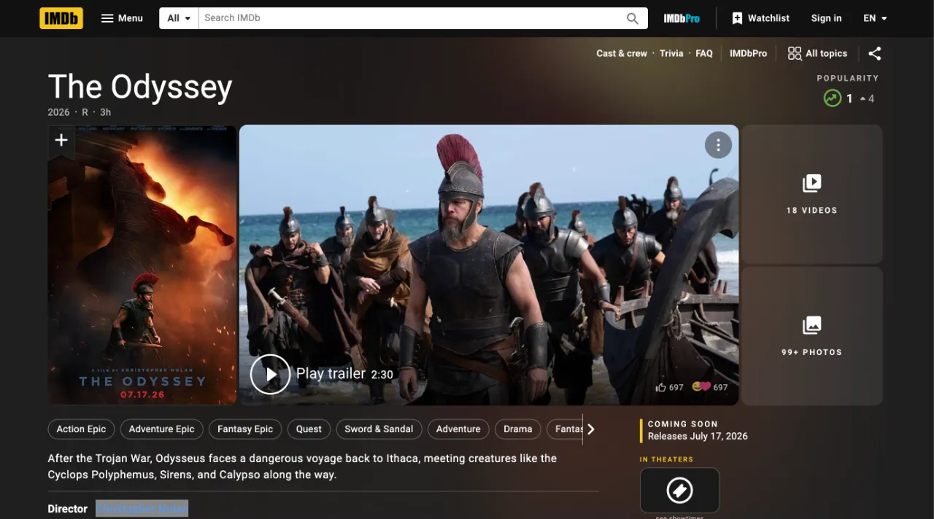Image resolution: width=934 pixels, height=519 pixels.
Task: Click the Play trailer circle button
Action: (270, 374)
